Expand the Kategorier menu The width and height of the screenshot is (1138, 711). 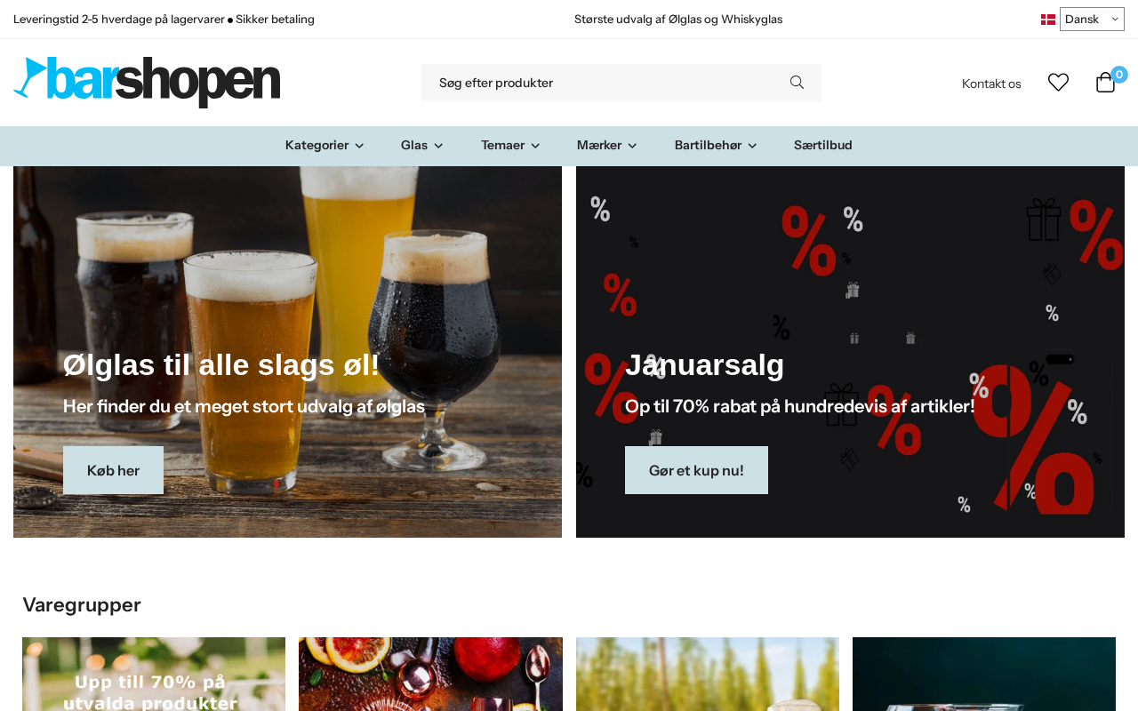tap(325, 145)
